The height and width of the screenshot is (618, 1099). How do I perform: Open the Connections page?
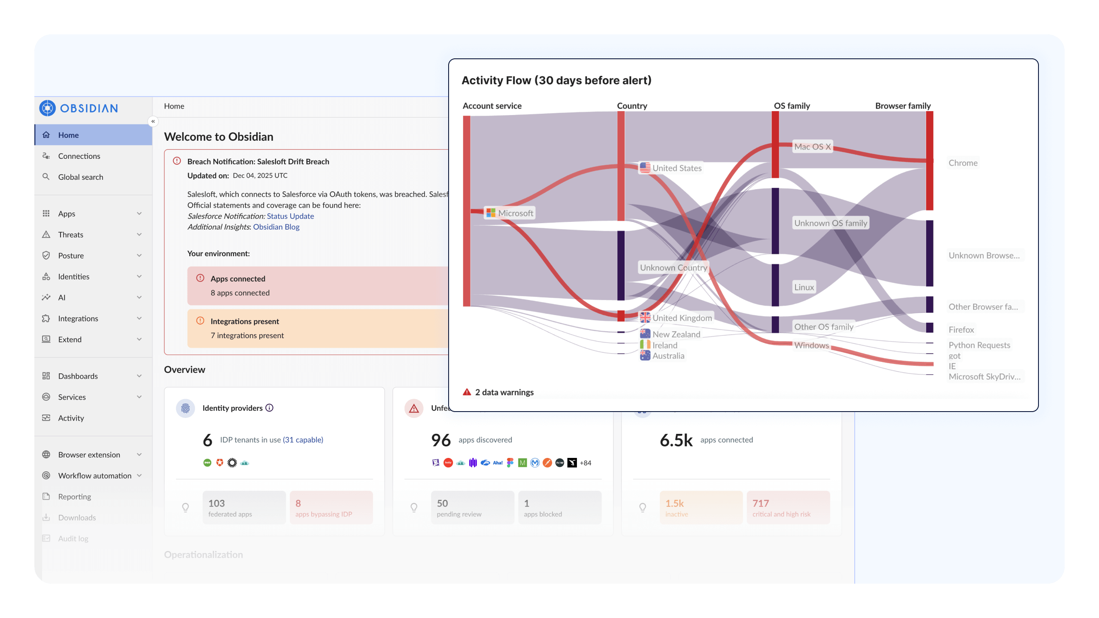coord(79,156)
